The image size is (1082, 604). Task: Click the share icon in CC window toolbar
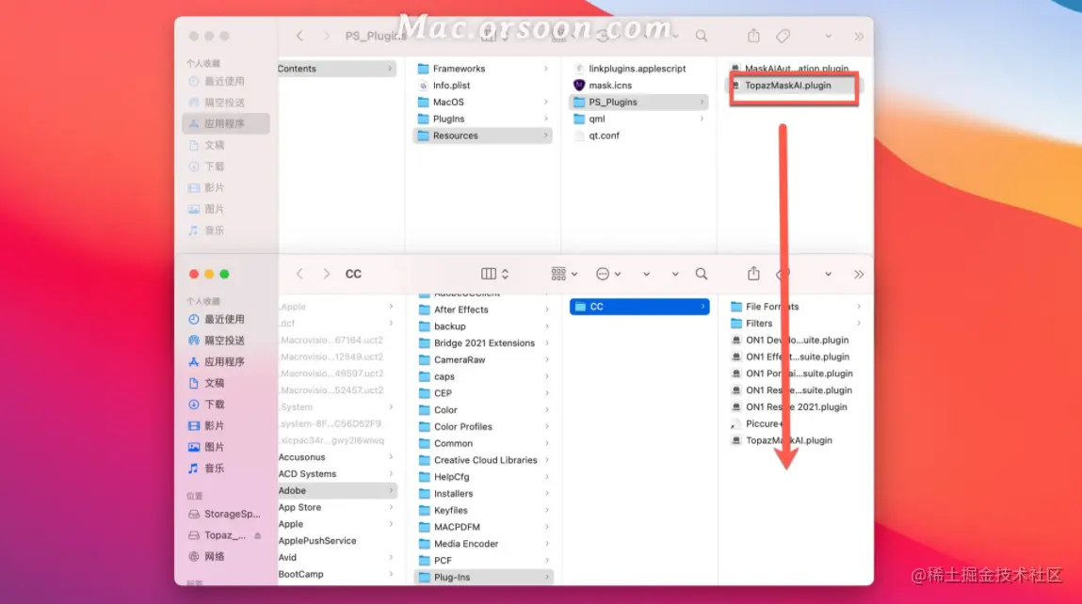click(x=753, y=274)
